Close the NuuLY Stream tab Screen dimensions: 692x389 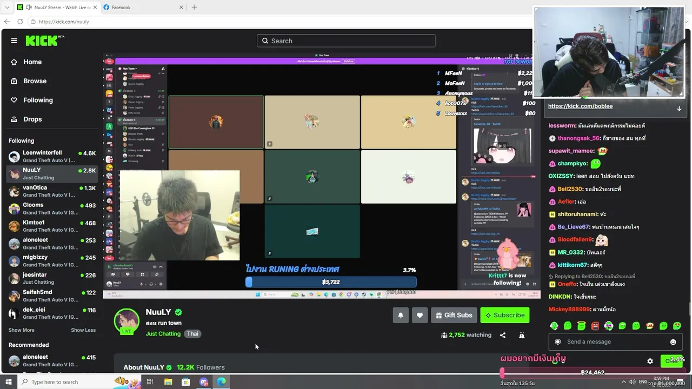tap(94, 8)
